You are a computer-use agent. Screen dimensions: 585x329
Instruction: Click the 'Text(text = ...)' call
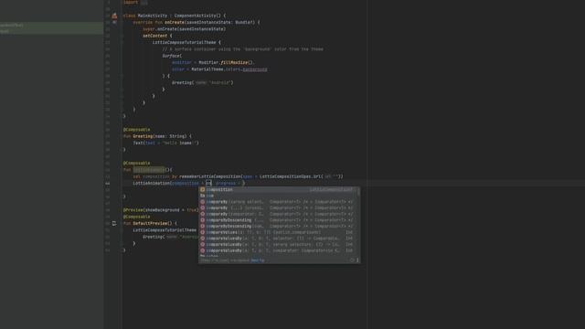click(165, 143)
